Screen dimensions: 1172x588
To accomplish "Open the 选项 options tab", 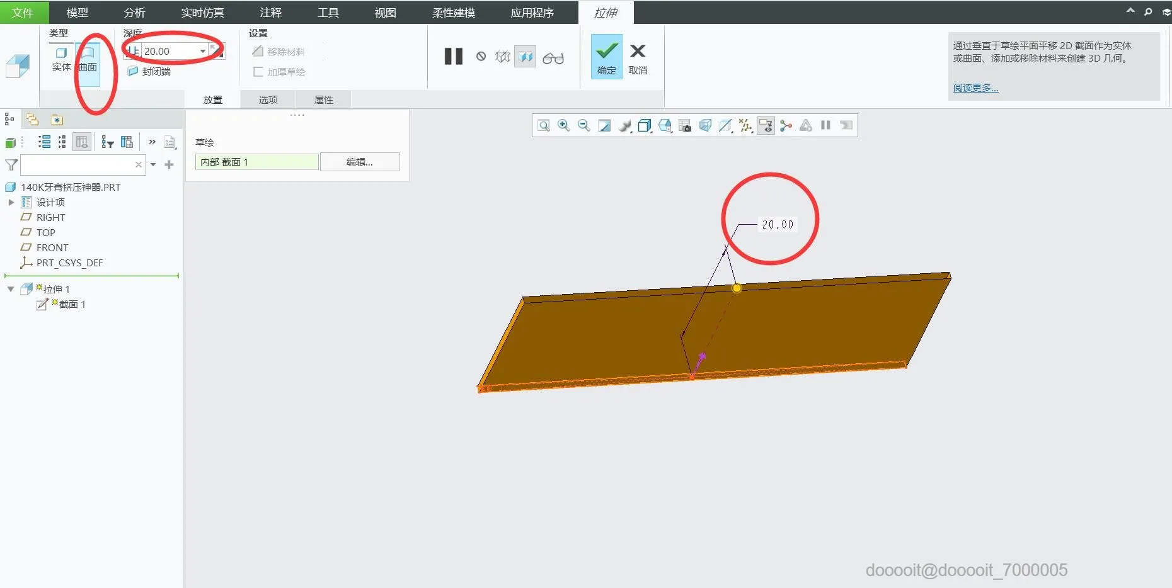I will click(268, 99).
